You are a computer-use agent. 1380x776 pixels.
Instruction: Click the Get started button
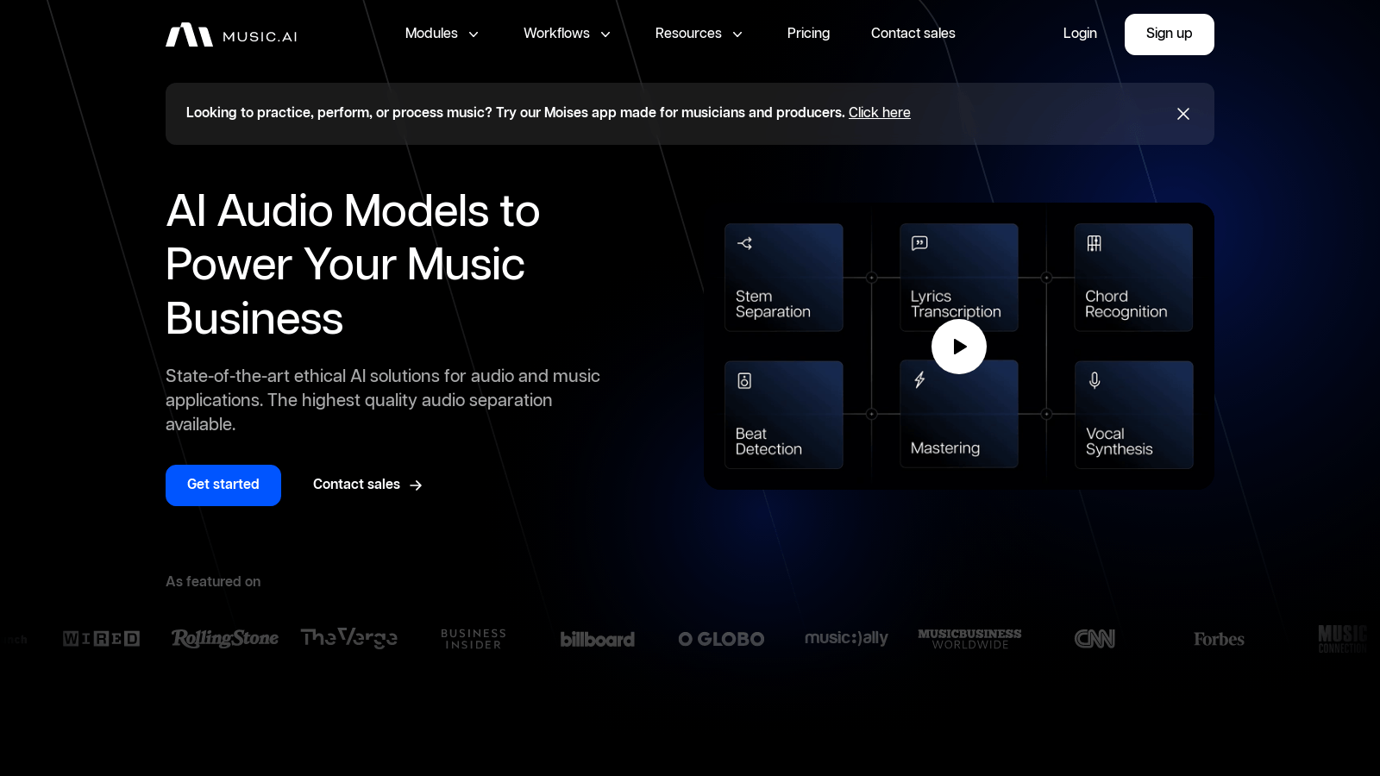(x=223, y=485)
